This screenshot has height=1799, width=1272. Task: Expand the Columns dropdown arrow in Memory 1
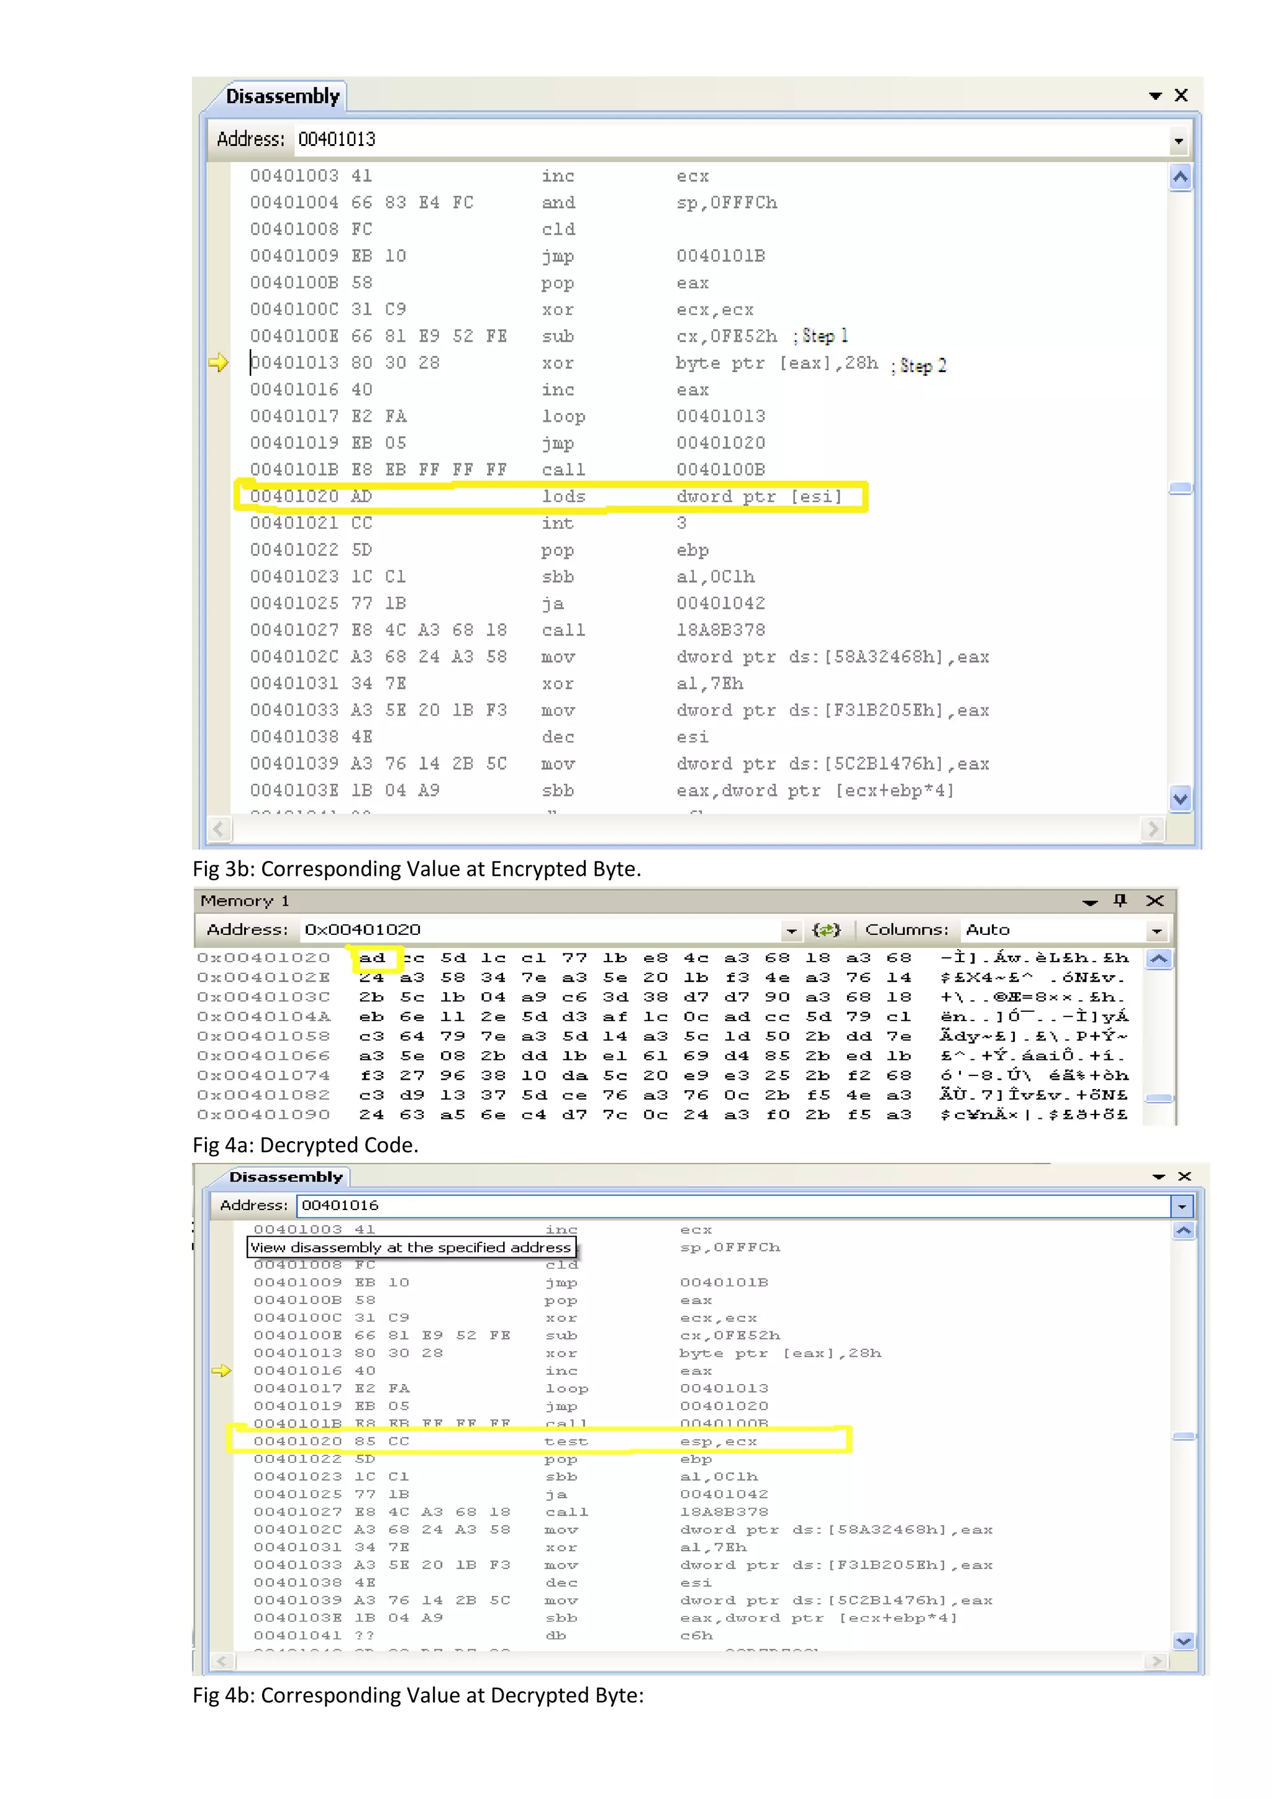1156,931
